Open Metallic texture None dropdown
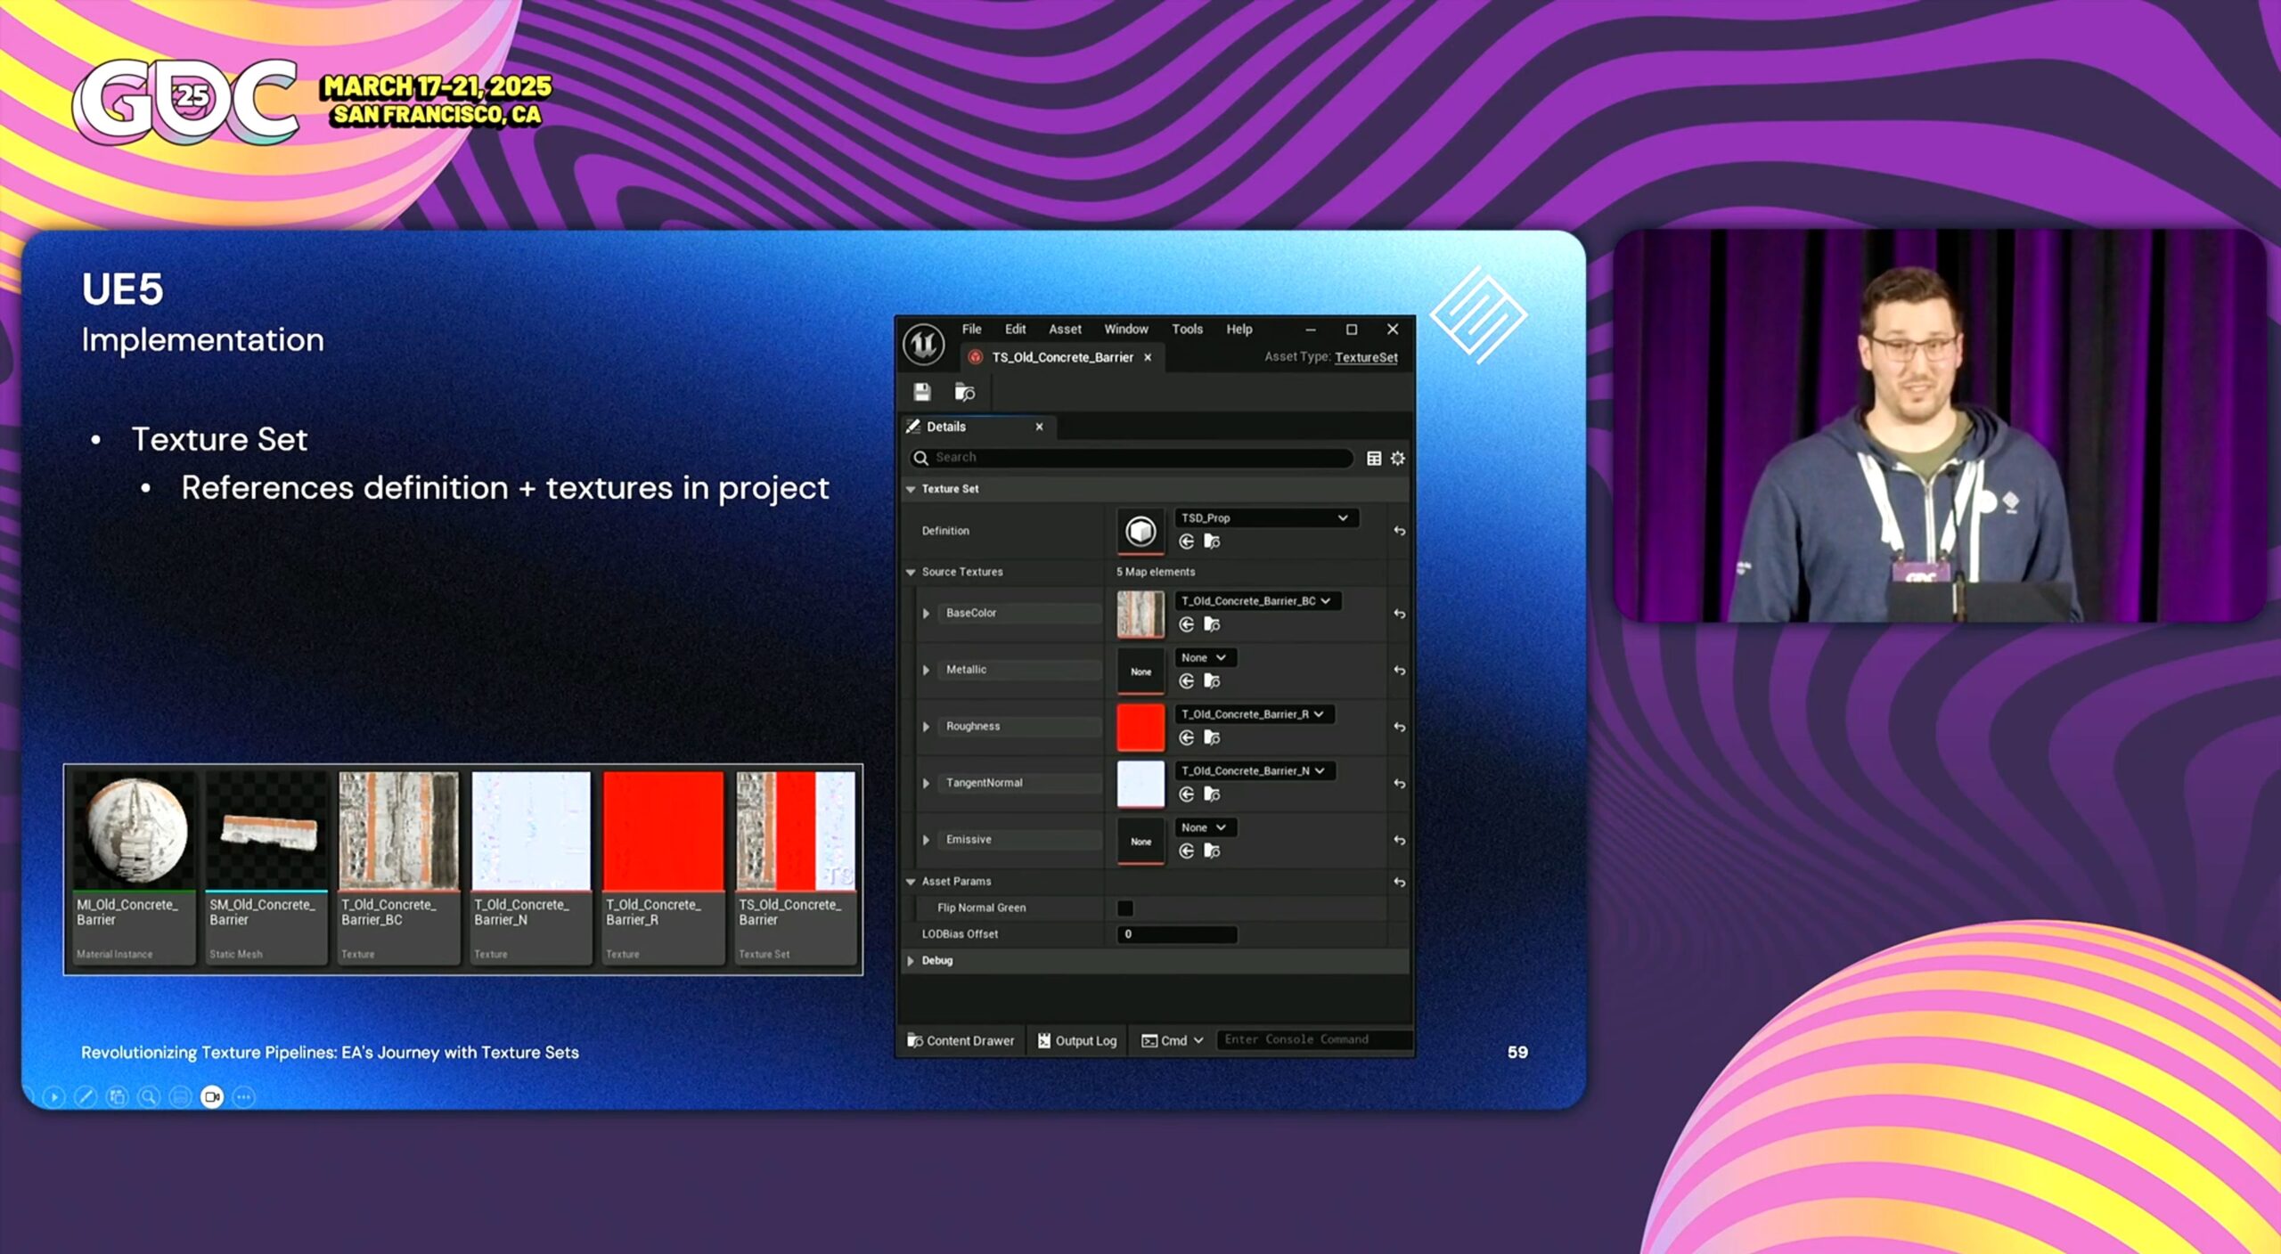Screen dimensions: 2281x1254 click(1204, 657)
